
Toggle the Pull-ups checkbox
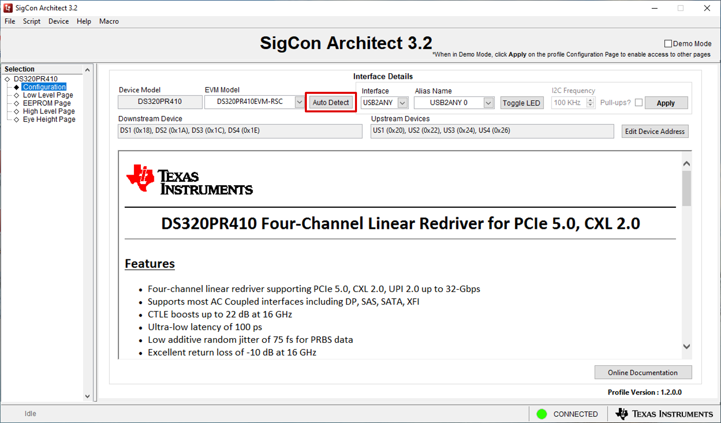638,102
